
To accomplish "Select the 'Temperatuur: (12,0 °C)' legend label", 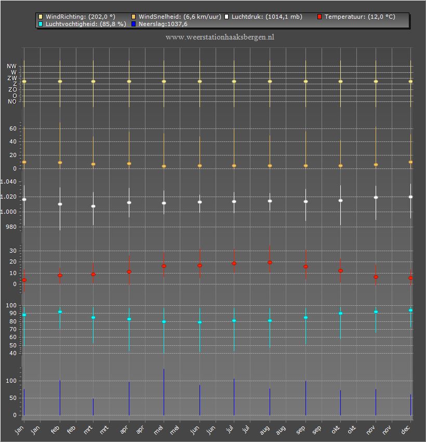I will [360, 17].
